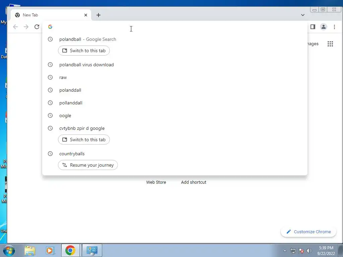Click the Control Panel taskbar icon
Viewport: 343px width, 257px height.
click(92, 250)
